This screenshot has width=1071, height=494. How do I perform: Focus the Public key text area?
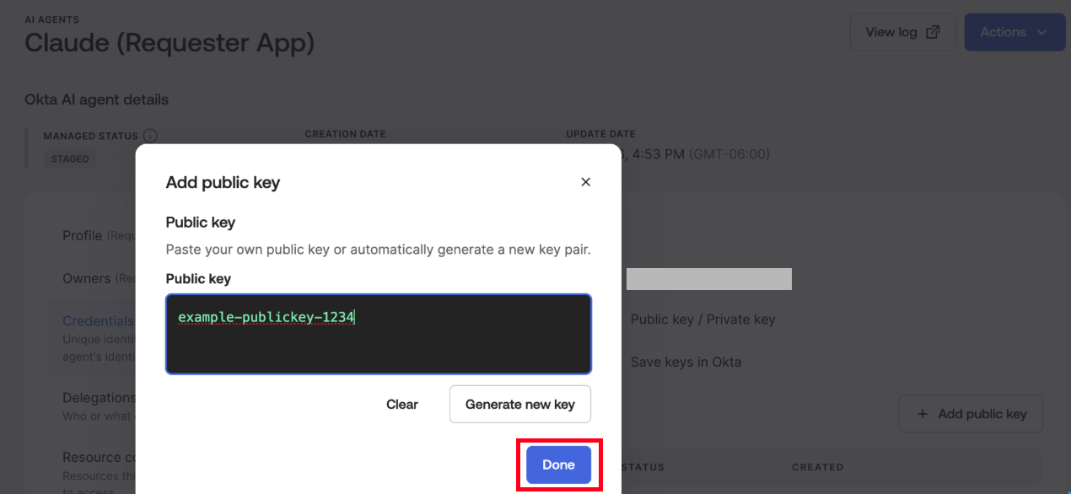(x=379, y=334)
